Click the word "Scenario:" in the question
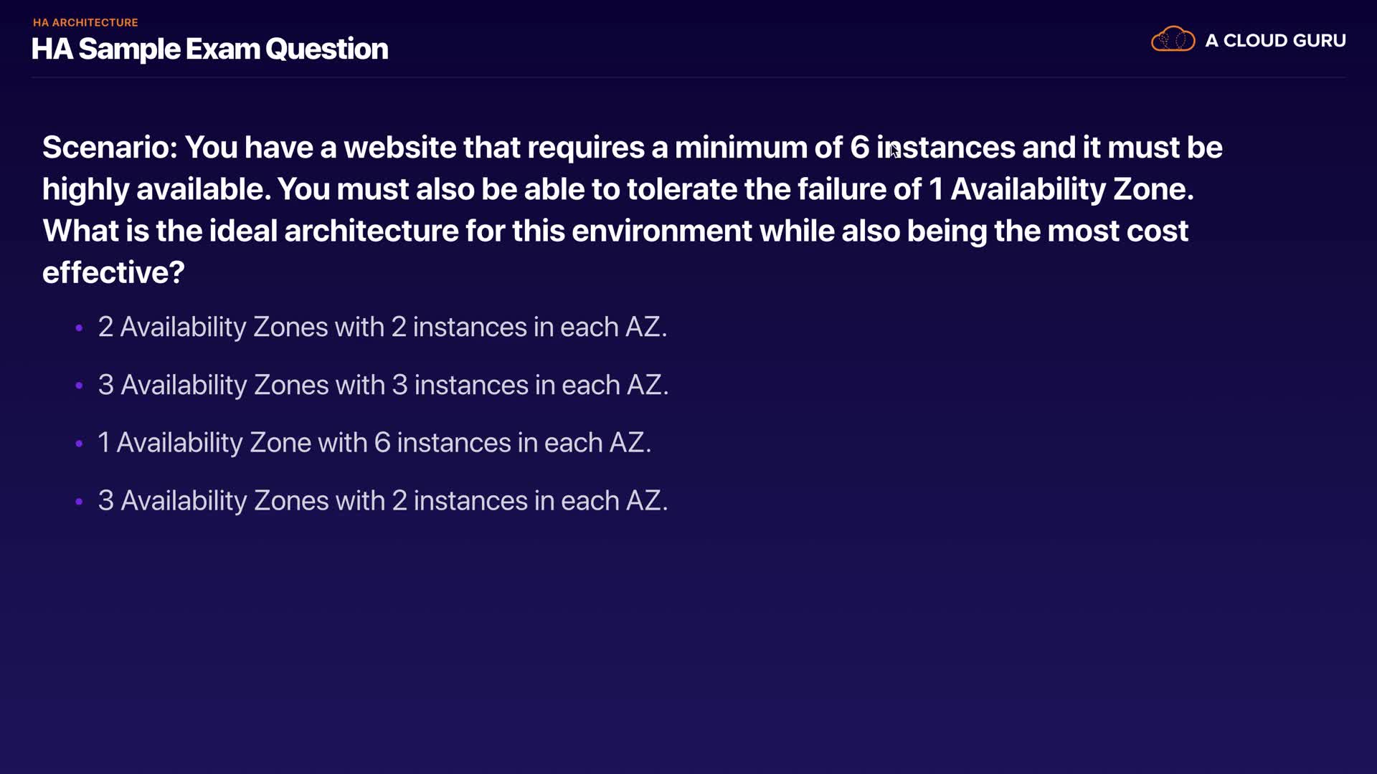This screenshot has width=1377, height=774. point(110,148)
